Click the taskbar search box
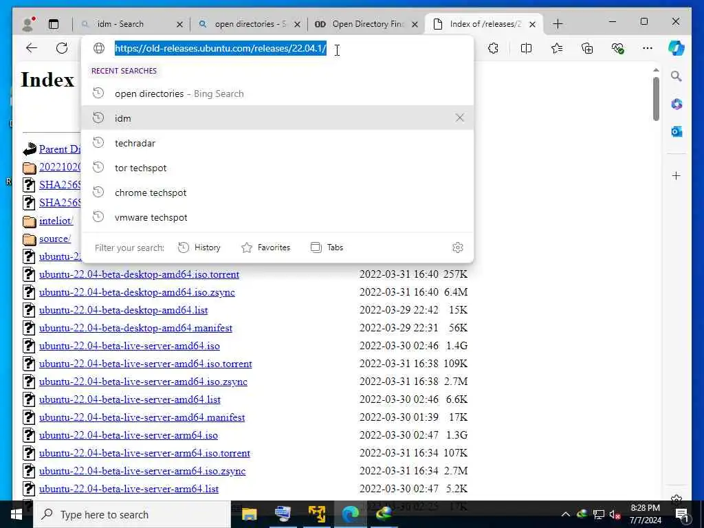 pos(132,514)
